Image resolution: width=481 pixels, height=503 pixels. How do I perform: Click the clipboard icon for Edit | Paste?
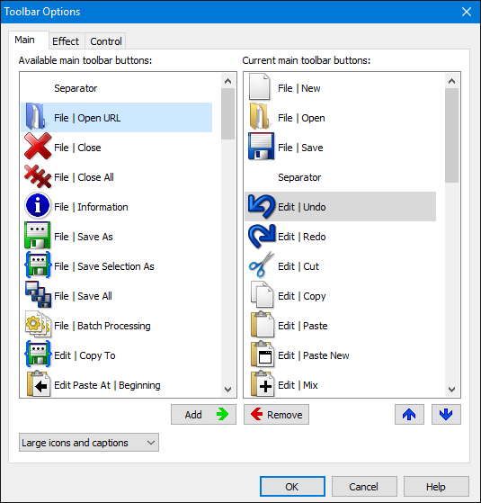coord(263,324)
